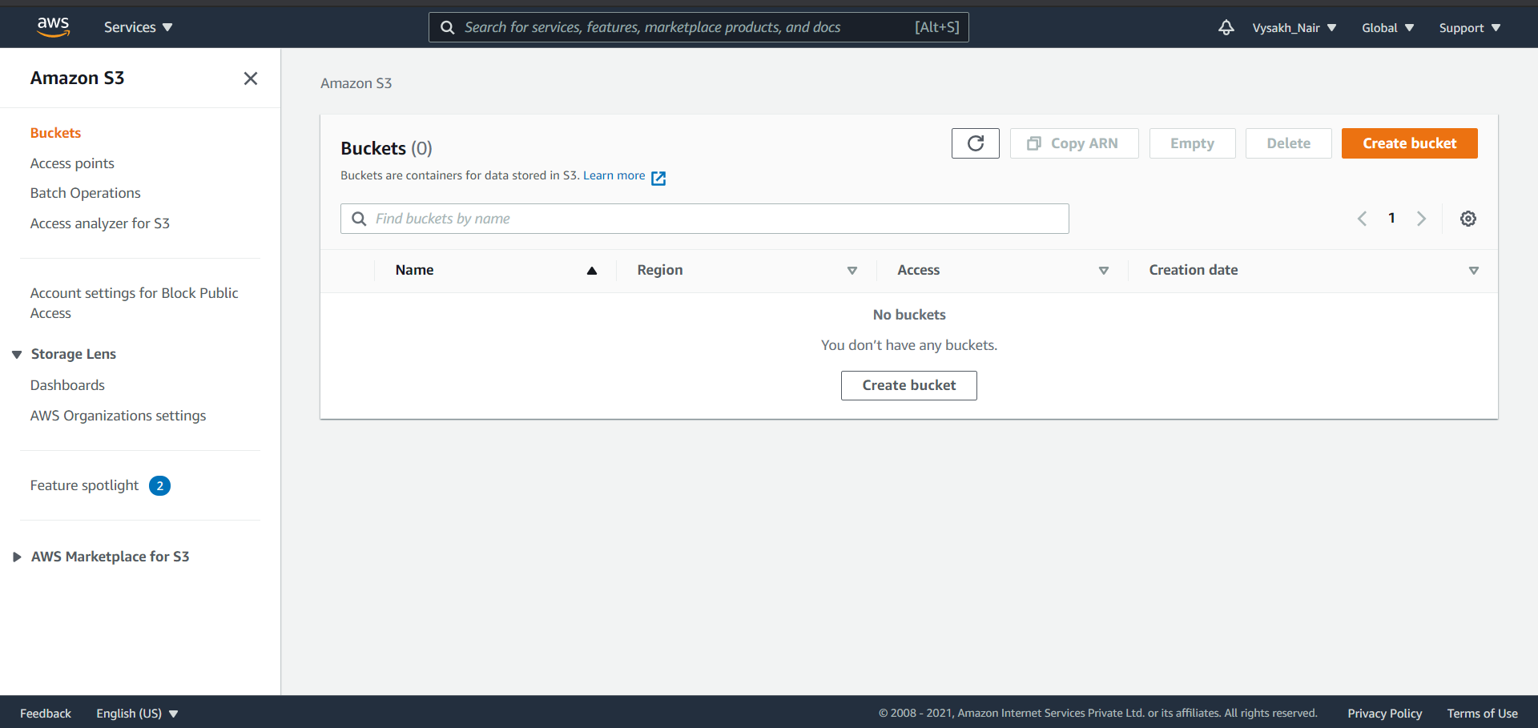Click the search magnifier in the top bar
The width and height of the screenshot is (1538, 728).
[x=448, y=27]
